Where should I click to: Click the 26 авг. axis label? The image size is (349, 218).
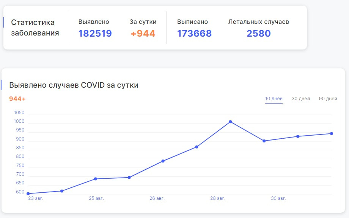tap(157, 198)
